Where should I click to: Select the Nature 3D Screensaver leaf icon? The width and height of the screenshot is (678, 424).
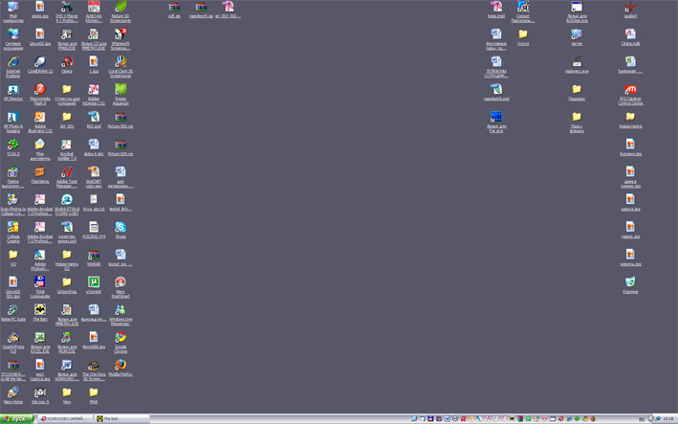tap(120, 7)
